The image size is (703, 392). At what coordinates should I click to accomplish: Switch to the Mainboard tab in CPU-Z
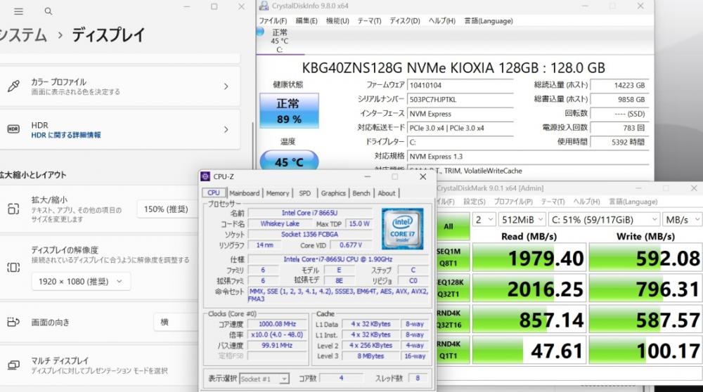tap(245, 193)
